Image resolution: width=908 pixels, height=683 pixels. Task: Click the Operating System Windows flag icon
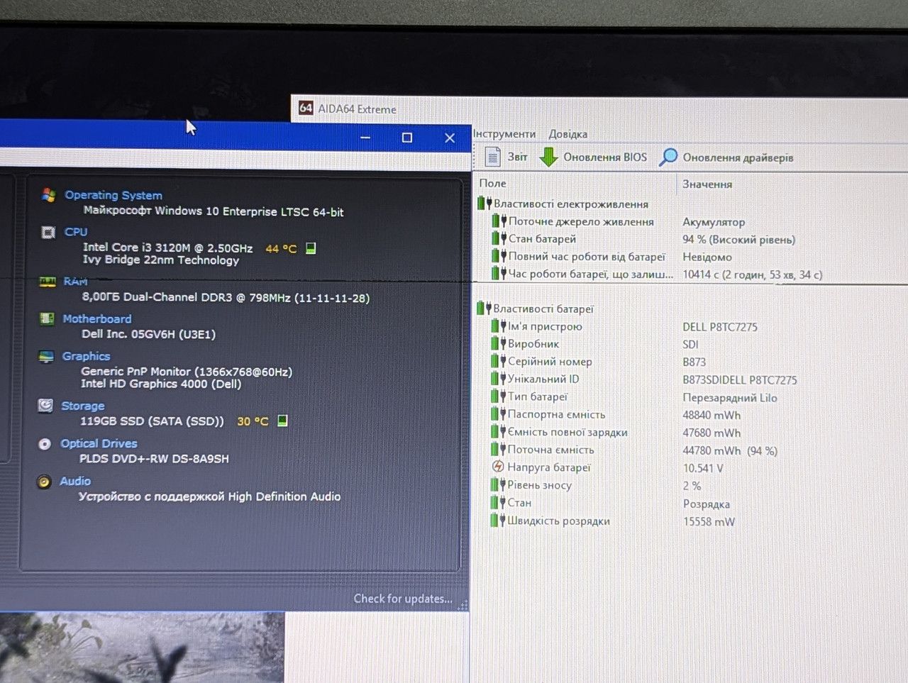point(49,195)
